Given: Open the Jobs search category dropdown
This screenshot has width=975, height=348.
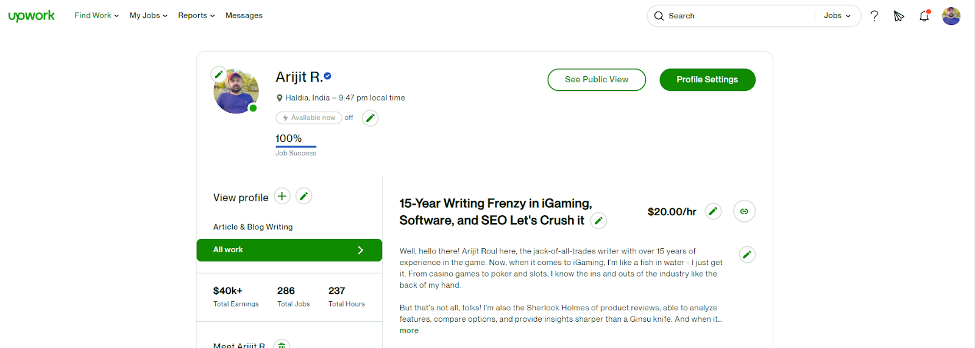Looking at the screenshot, I should (837, 16).
